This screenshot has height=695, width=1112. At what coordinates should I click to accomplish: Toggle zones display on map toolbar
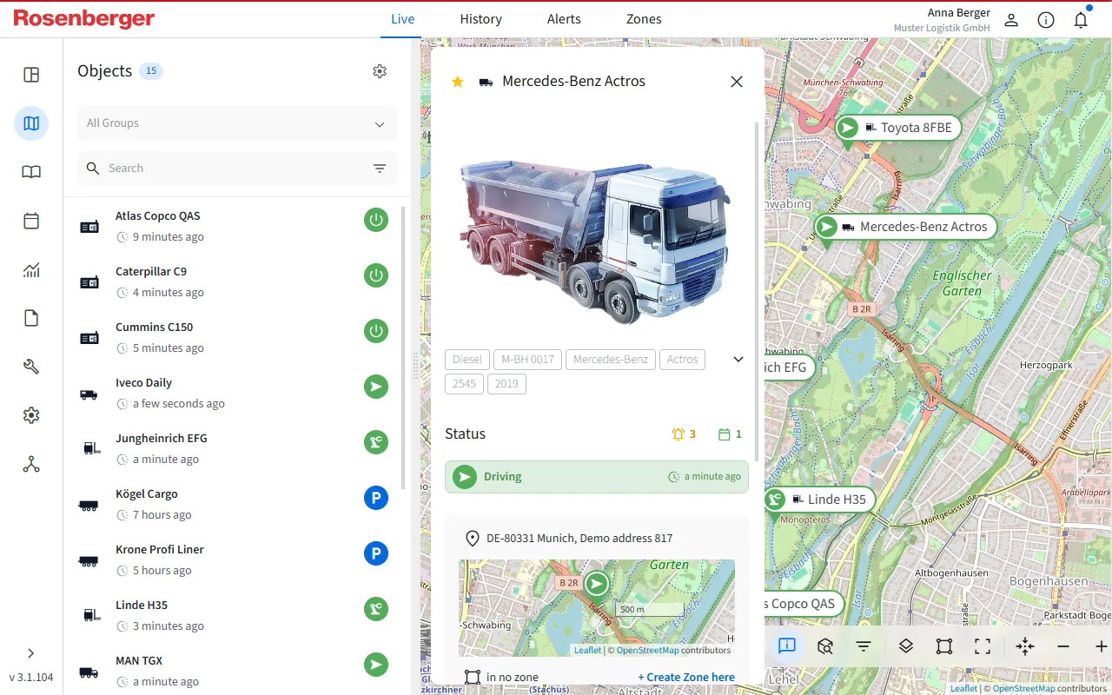pyautogui.click(x=944, y=646)
